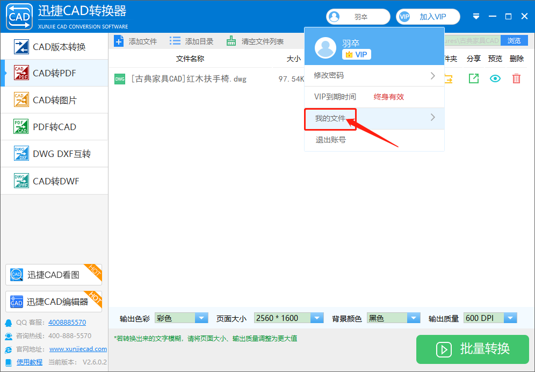535x372 pixels.
Task: Click 添加目录 to add a folder
Action: (x=192, y=41)
